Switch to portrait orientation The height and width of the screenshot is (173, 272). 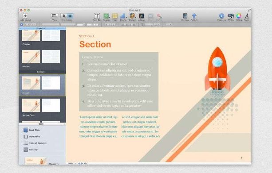coord(64,16)
